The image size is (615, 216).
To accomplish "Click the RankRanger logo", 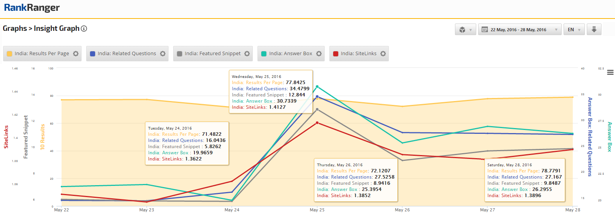I will (32, 8).
